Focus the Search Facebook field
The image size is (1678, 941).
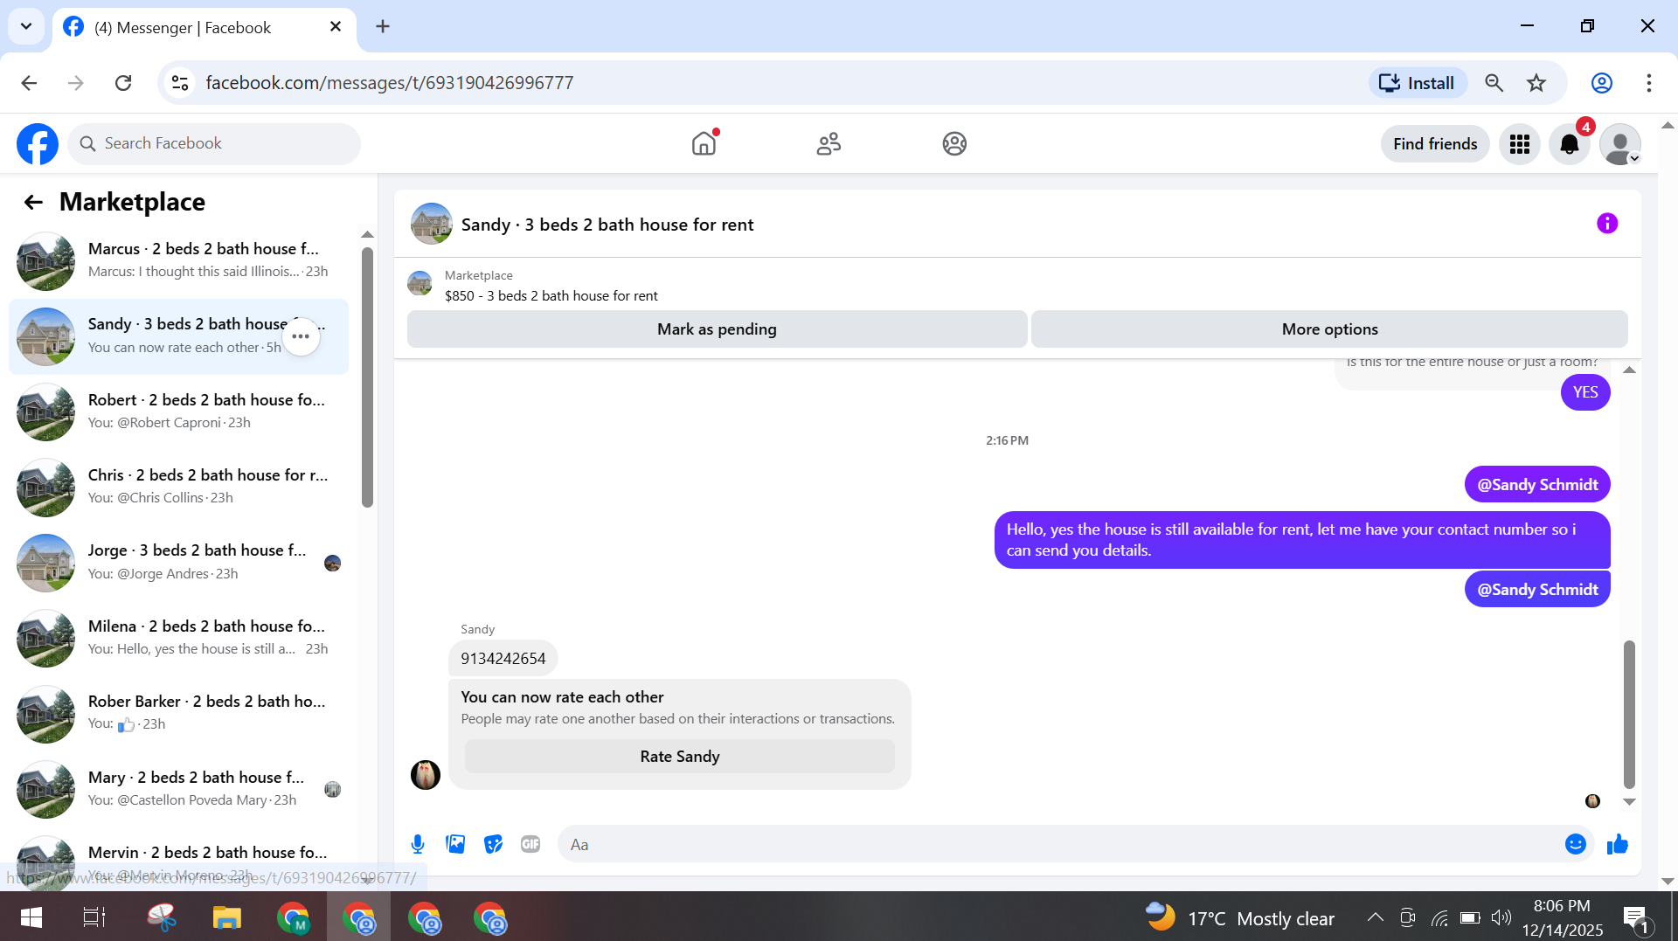click(x=214, y=143)
